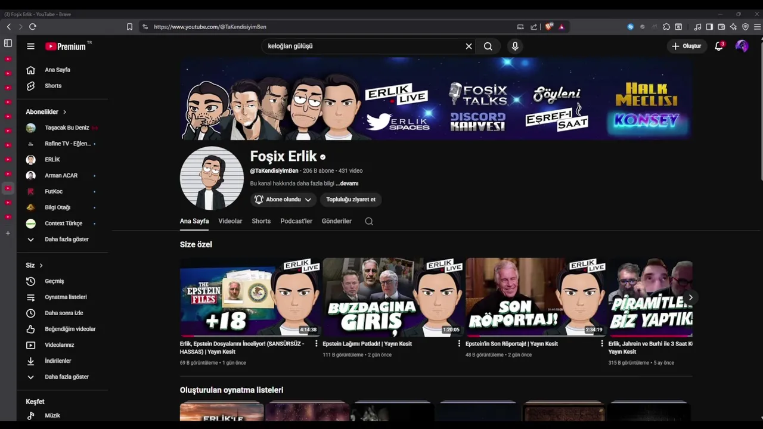Open the account avatar menu
Screen dimensions: 763x429
click(742, 46)
